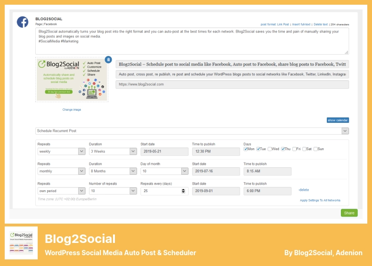
Task: Click the Repeats every (days) stepper arrows
Action: click(x=183, y=191)
